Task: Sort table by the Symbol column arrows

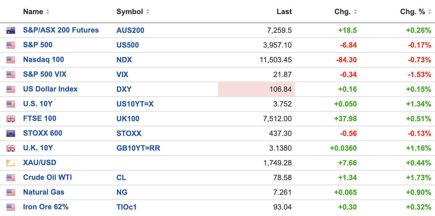Action: (x=148, y=12)
